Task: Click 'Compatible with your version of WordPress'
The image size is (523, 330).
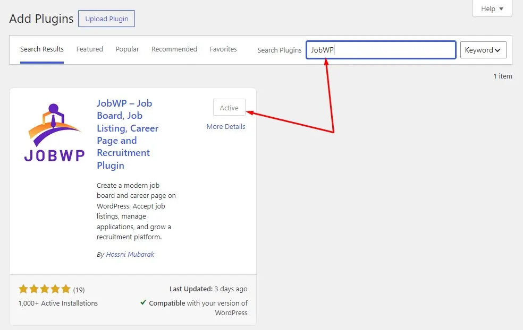Action: coord(198,308)
